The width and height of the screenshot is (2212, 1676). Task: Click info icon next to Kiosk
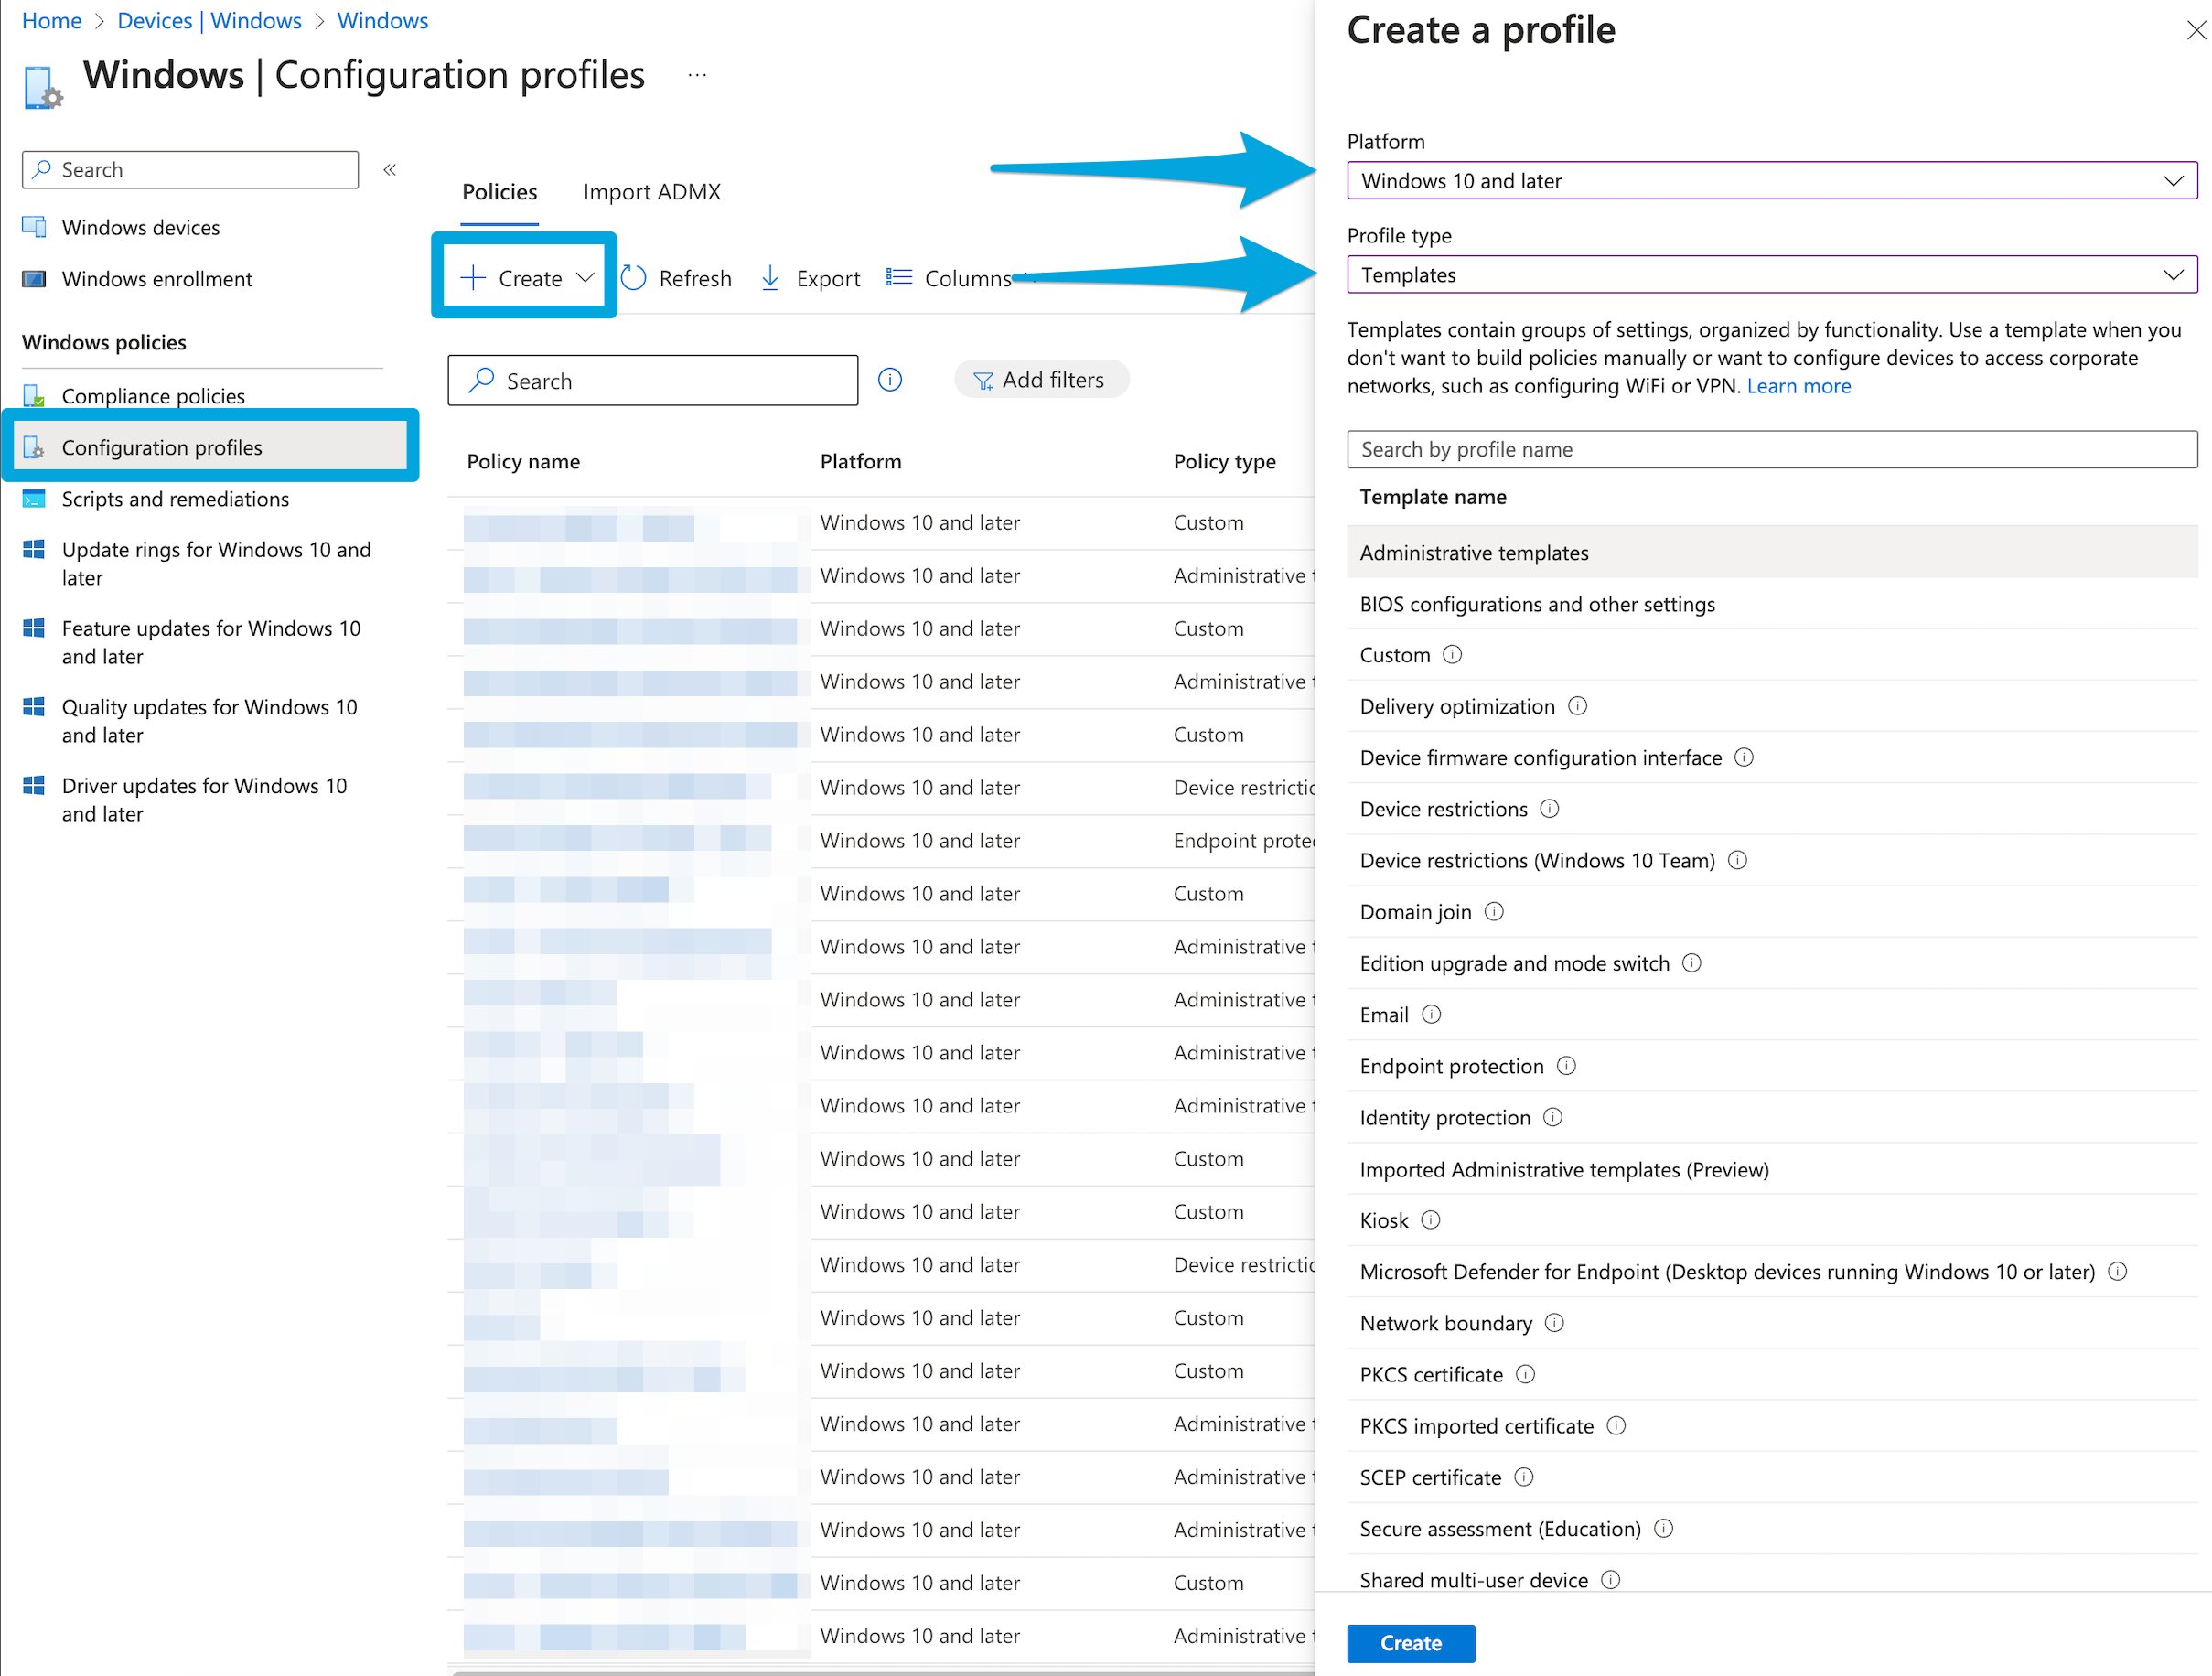[x=1431, y=1220]
